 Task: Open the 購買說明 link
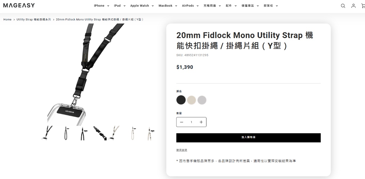182,150
